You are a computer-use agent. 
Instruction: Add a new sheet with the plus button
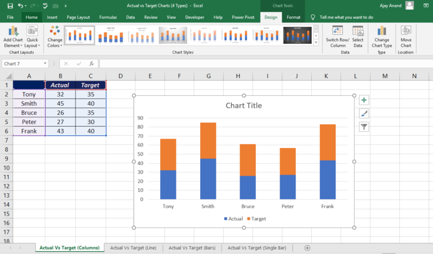coord(307,248)
